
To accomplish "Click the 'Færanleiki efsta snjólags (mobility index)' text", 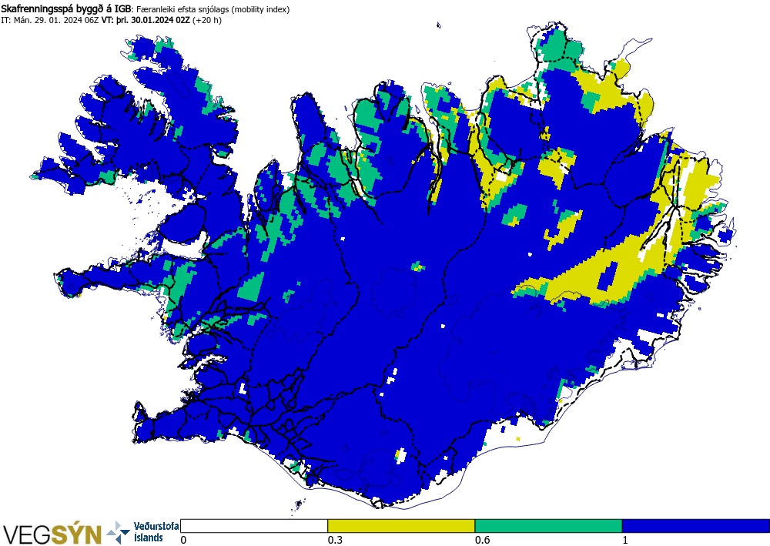I will click(213, 9).
